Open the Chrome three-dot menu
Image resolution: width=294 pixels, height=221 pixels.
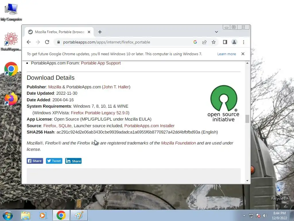coord(243,42)
